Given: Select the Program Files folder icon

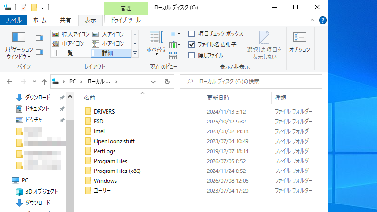Looking at the screenshot, I should (88, 161).
